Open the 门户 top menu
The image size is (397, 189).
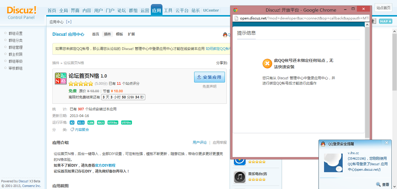point(110,10)
